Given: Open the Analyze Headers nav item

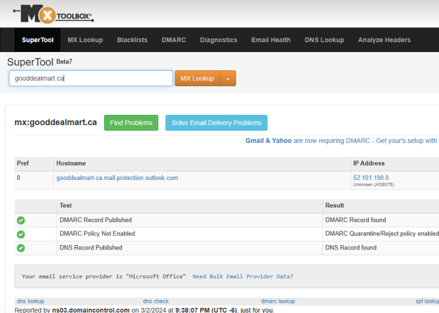Looking at the screenshot, I should tap(384, 40).
